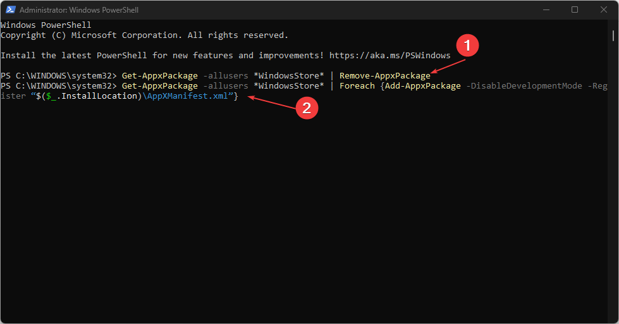Viewport: 619px width, 324px height.
Task: Click the 'Foreach' keyword in the command
Action: [x=357, y=85]
